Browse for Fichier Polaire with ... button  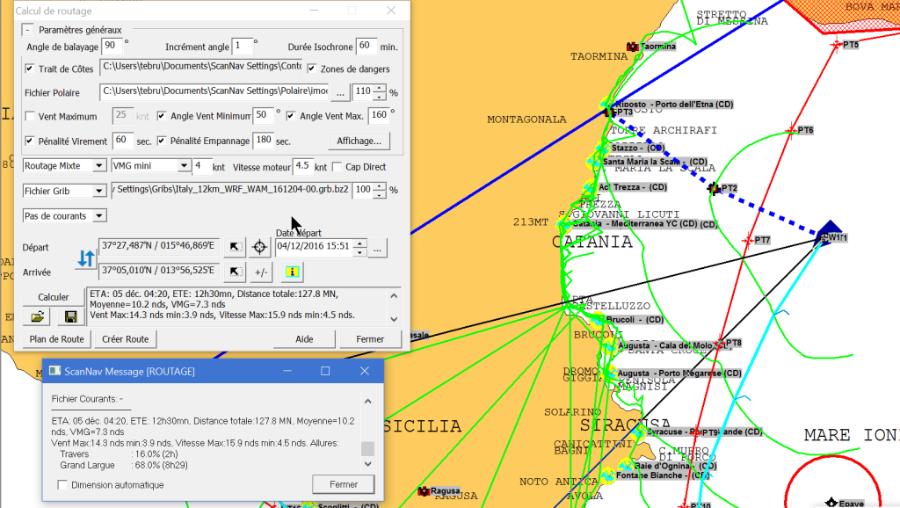[x=340, y=91]
